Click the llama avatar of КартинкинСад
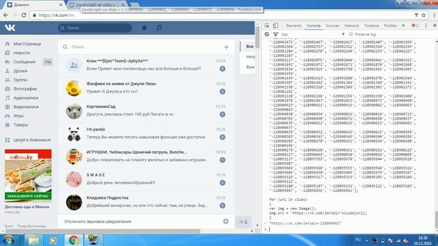This screenshot has width=438, height=246. (x=74, y=111)
